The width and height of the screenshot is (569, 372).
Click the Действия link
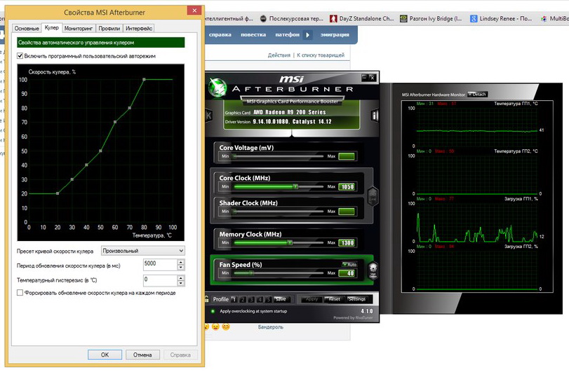point(279,55)
